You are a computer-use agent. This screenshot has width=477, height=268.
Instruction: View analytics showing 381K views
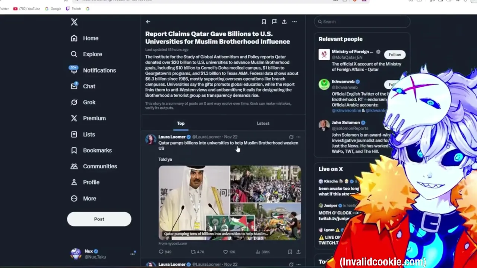pyautogui.click(x=263, y=252)
